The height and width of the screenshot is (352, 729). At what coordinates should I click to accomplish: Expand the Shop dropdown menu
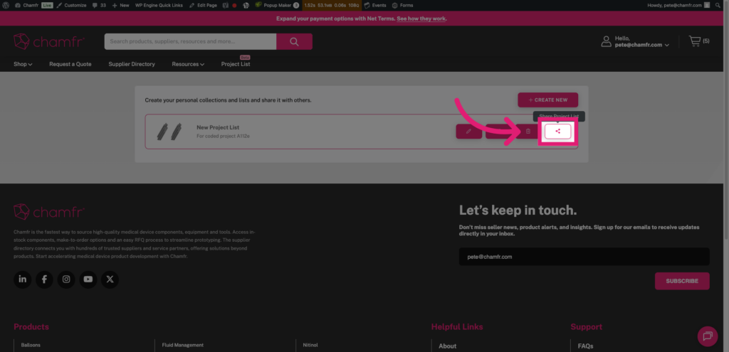pyautogui.click(x=23, y=64)
